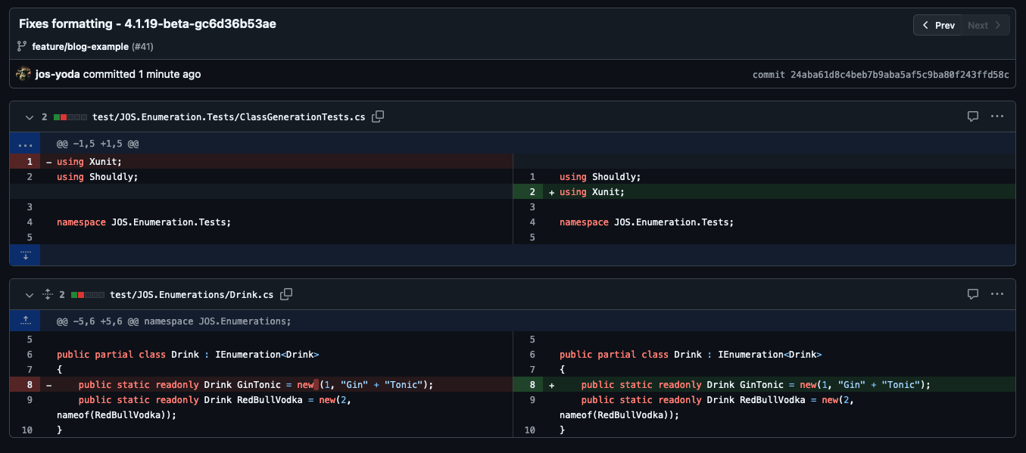Expand lines below the first diff hunk

(25, 255)
